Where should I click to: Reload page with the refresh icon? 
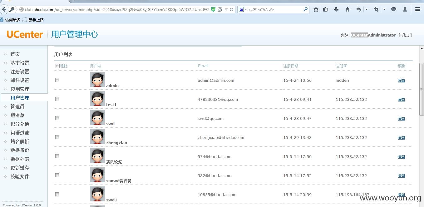[x=232, y=9]
